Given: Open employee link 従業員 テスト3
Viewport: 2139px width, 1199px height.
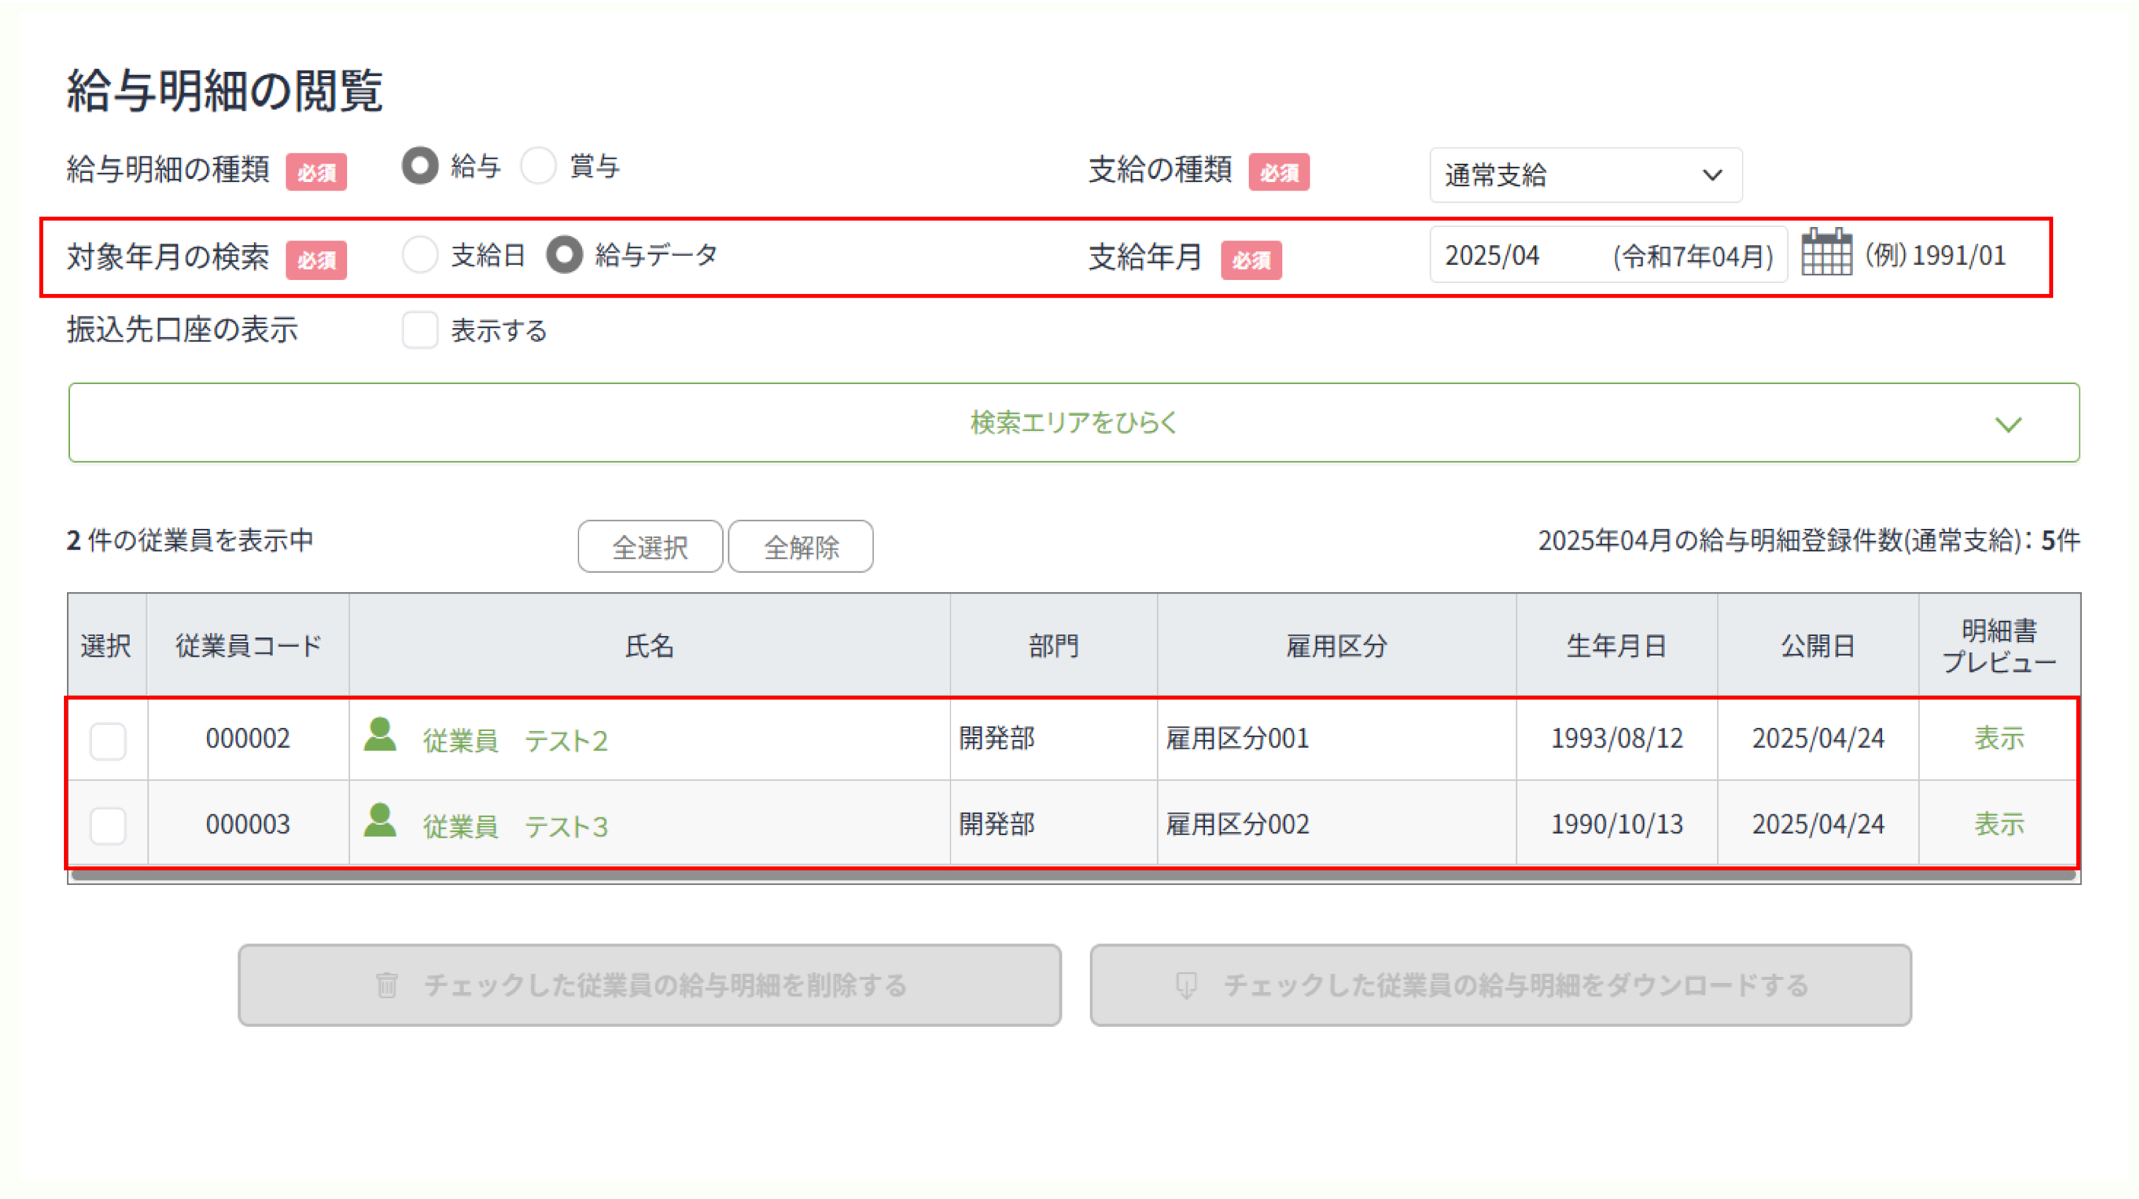Looking at the screenshot, I should (x=515, y=826).
